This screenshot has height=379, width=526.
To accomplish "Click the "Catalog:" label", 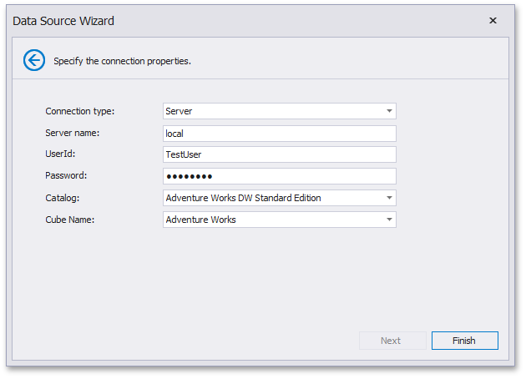I will (x=63, y=198).
